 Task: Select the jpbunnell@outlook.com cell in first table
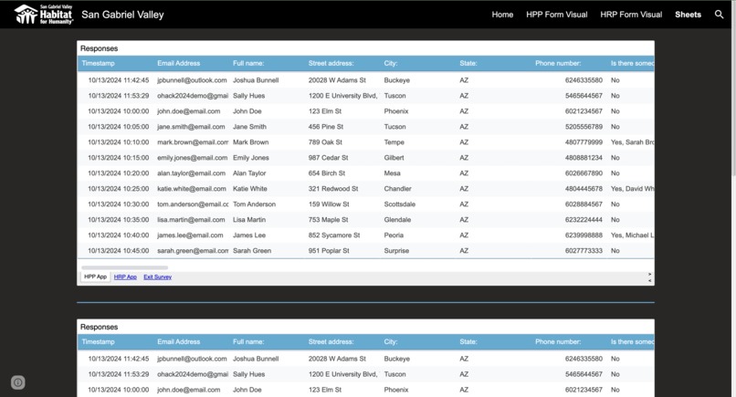coord(192,80)
